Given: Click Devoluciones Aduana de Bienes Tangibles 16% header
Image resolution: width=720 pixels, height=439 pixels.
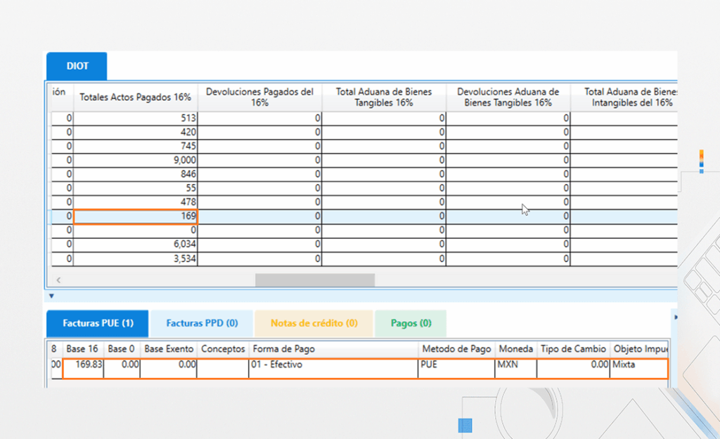Looking at the screenshot, I should (x=508, y=97).
